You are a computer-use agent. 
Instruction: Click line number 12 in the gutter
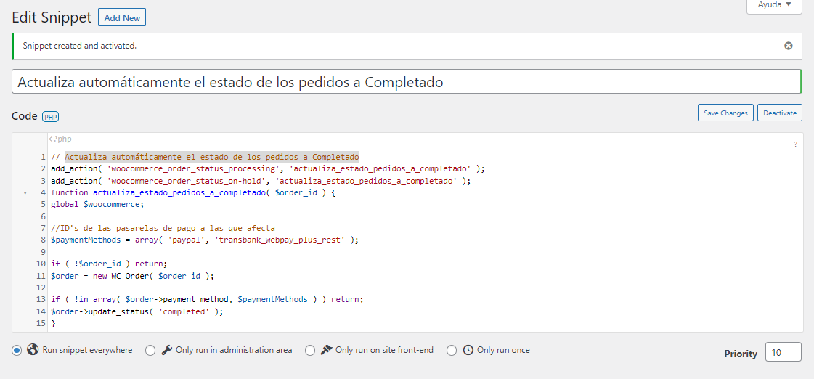41,288
